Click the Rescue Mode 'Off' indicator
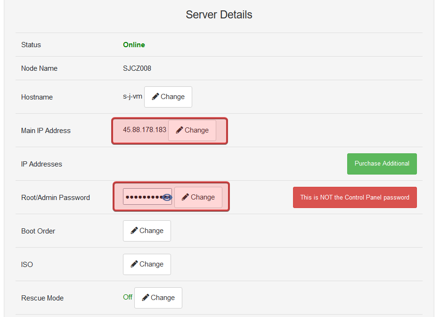The width and height of the screenshot is (440, 317). 128,297
